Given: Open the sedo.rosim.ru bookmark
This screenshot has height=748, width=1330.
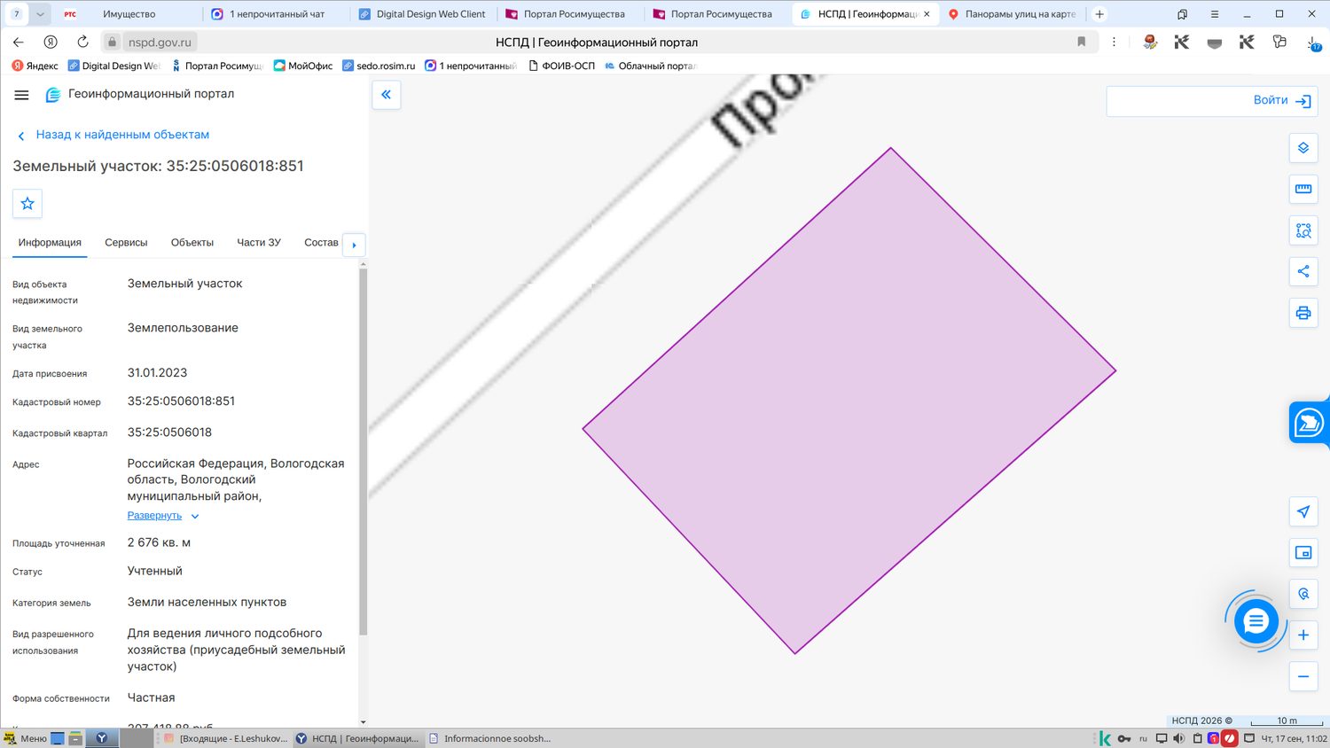Looking at the screenshot, I should point(379,66).
